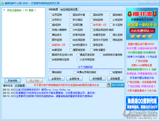
Task: Check the QQ群签到 checkbox
Action: [50, 50]
